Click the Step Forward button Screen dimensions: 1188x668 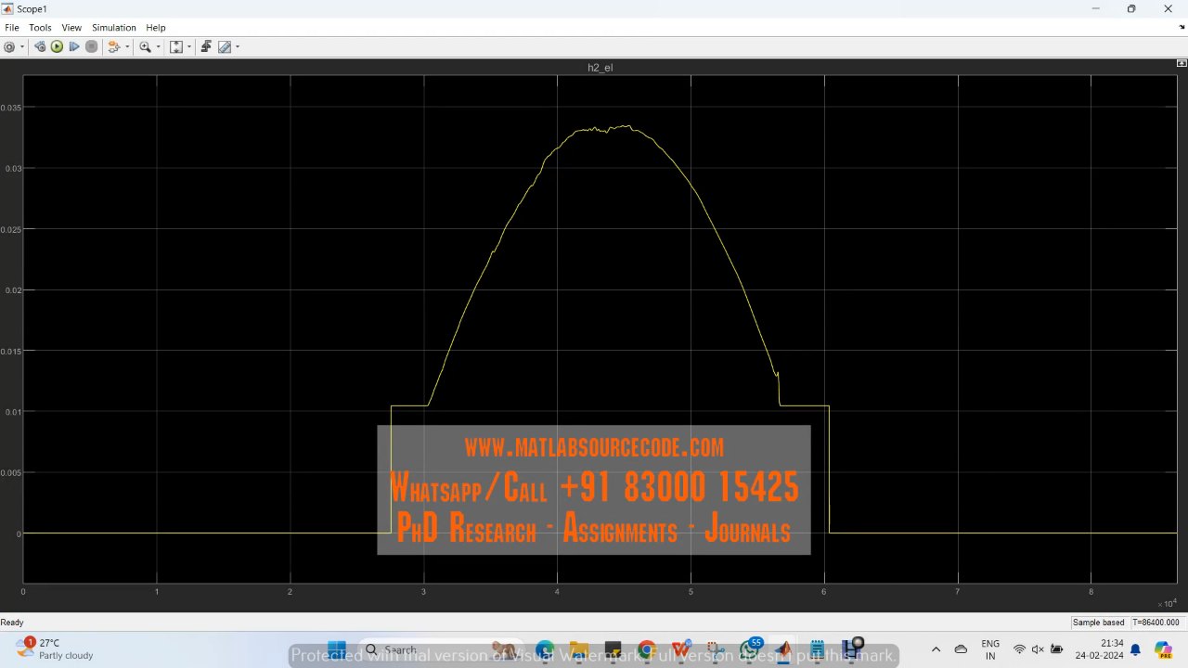(74, 46)
